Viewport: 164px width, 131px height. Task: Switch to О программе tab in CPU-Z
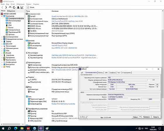pyautogui.click(x=127, y=73)
